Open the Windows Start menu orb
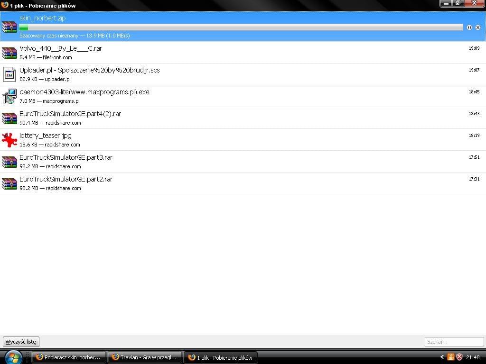The height and width of the screenshot is (364, 486). click(x=12, y=357)
